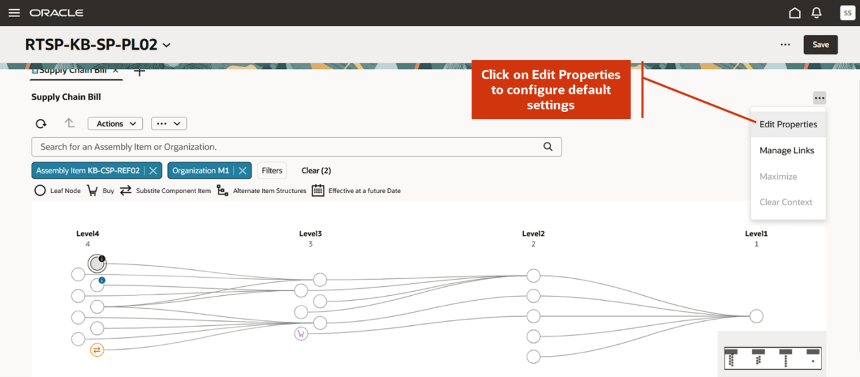Select the Buy cart icon in the legend
This screenshot has width=860, height=377.
[x=92, y=190]
